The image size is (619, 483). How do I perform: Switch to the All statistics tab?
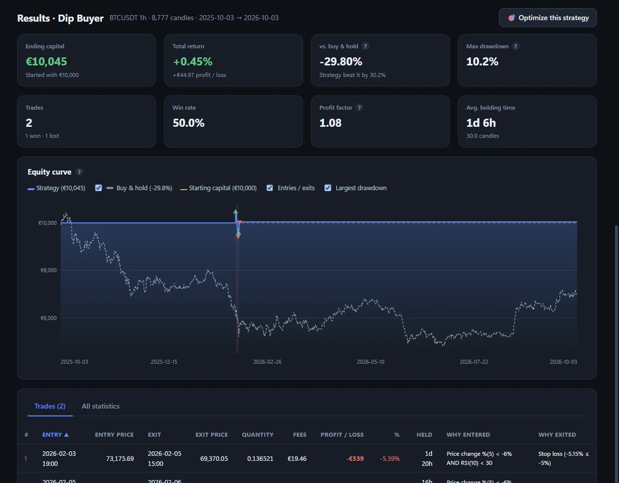pos(100,406)
